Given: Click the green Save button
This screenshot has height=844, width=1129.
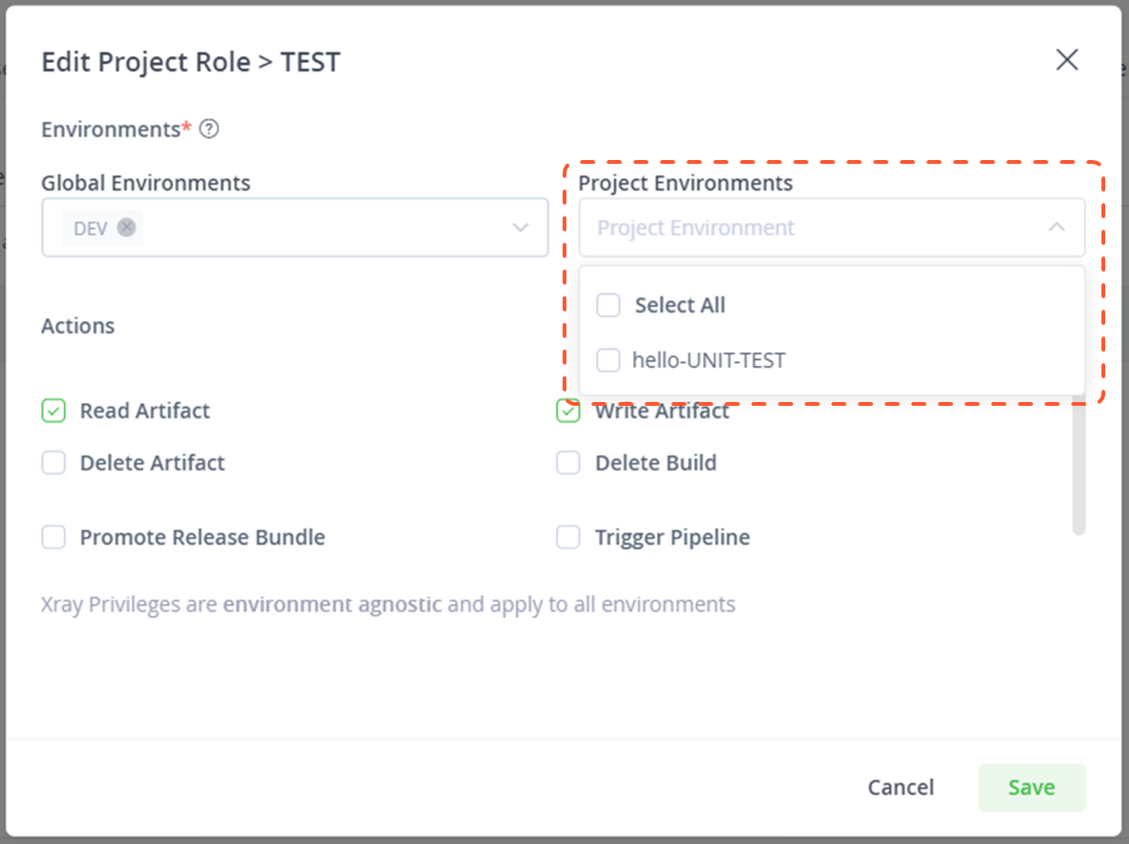Looking at the screenshot, I should [1031, 787].
